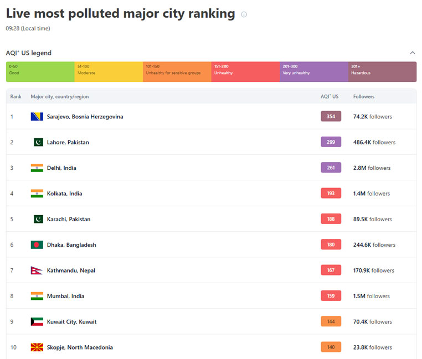Click the Kuwait flag icon

pyautogui.click(x=37, y=322)
